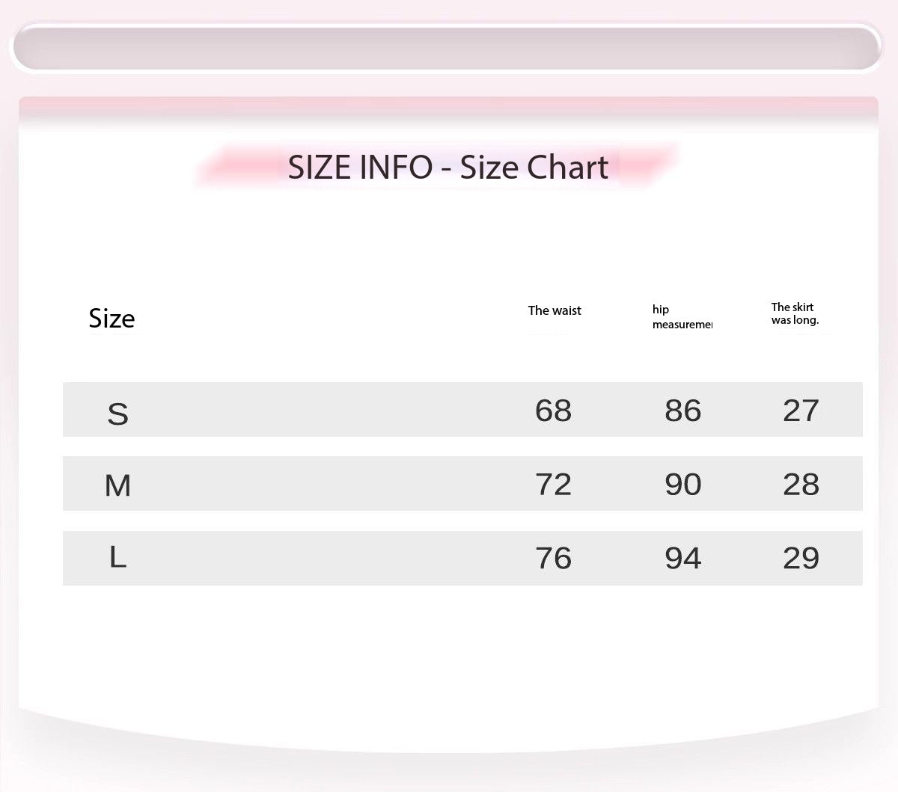Click skirt length 28 in the M row
The image size is (898, 792).
click(801, 485)
